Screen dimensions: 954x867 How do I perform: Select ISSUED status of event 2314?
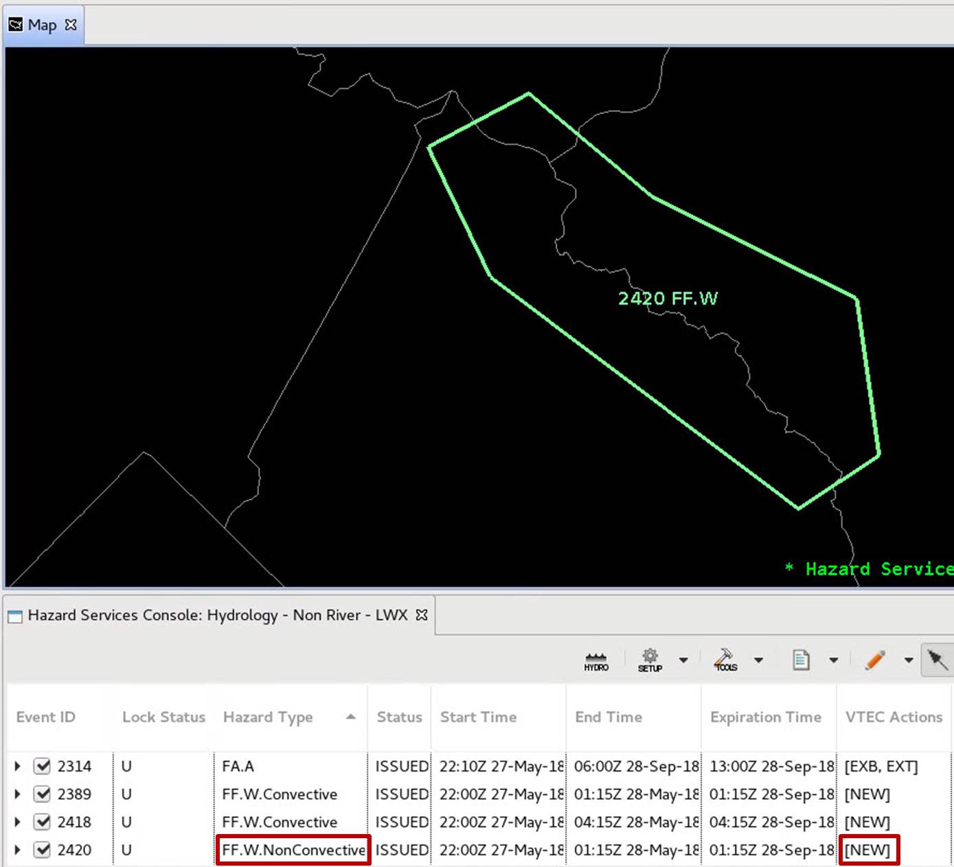(x=402, y=766)
